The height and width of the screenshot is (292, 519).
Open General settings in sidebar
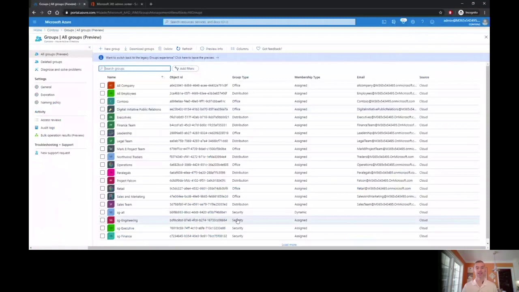[46, 87]
